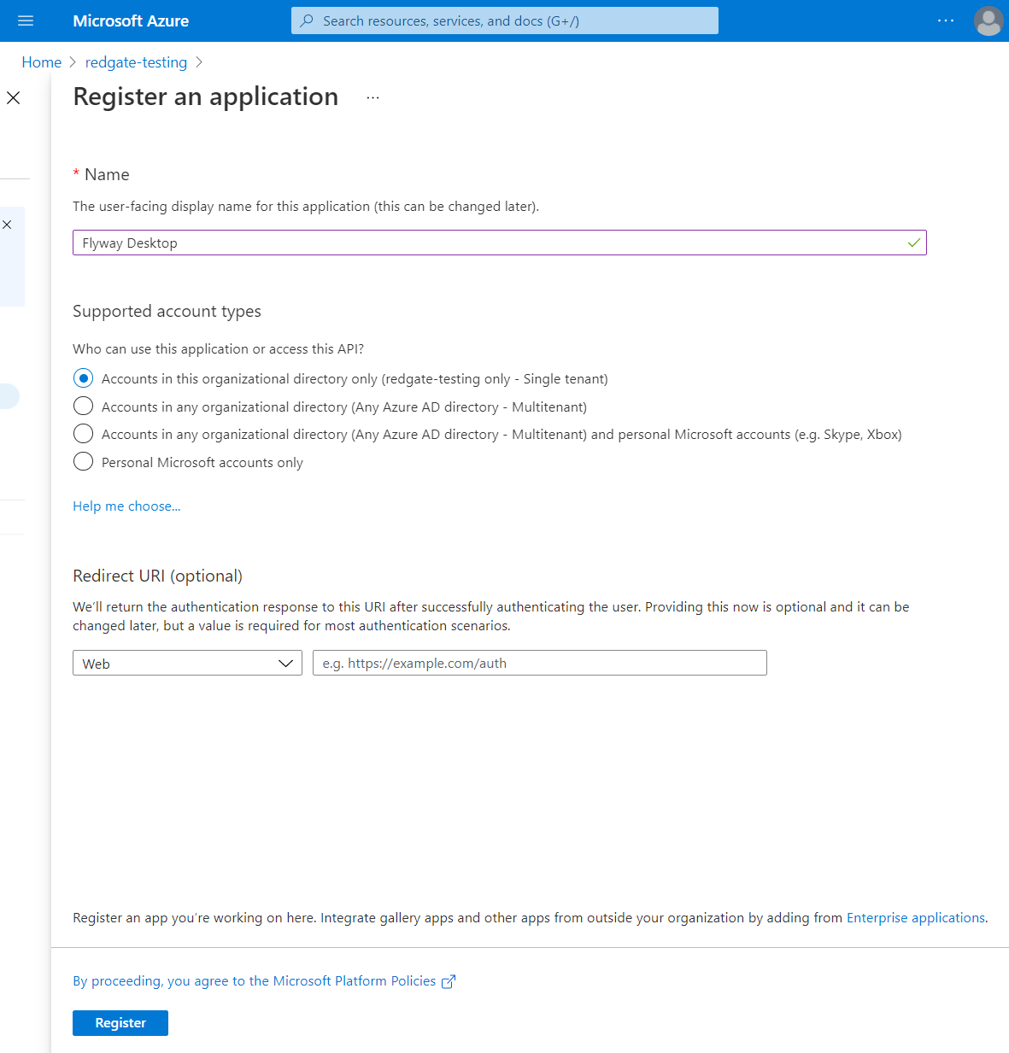Select single tenant organizational directory option
Viewport: 1009px width, 1053px height.
coord(84,378)
